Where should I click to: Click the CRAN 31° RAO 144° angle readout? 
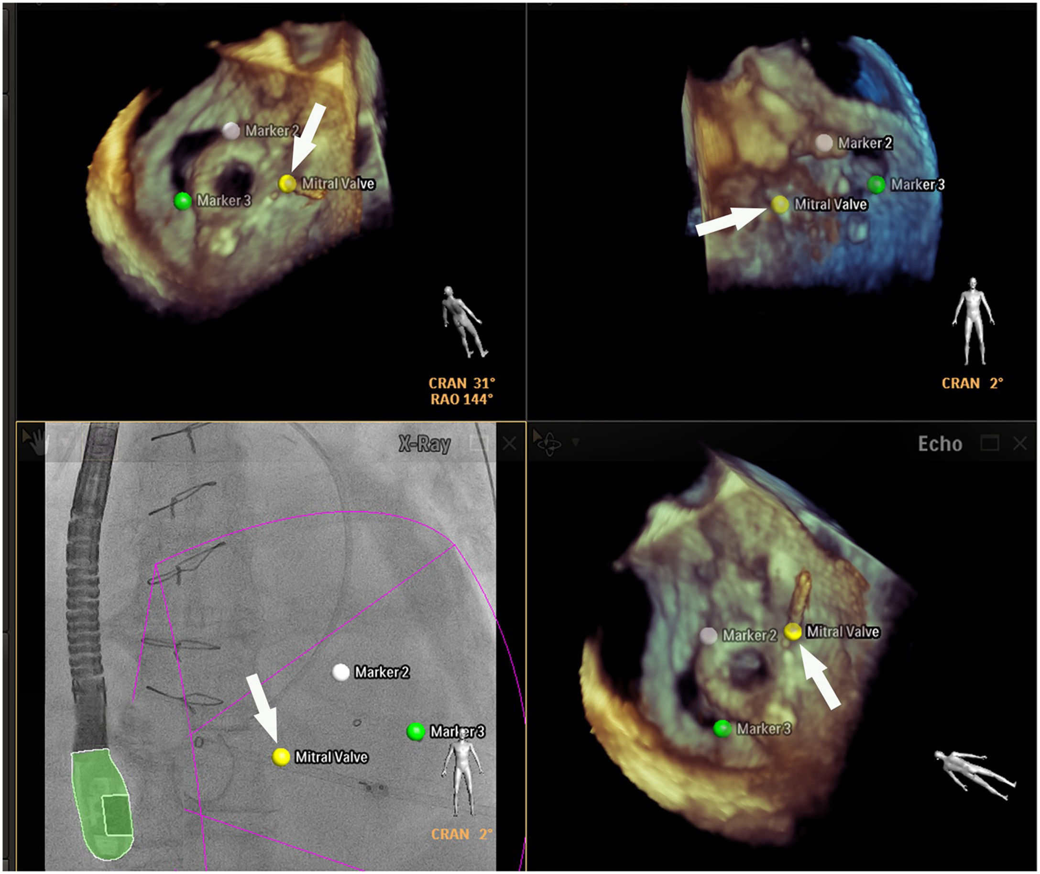(x=461, y=391)
